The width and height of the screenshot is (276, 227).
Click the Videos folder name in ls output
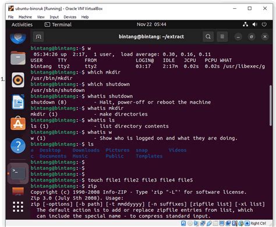pyautogui.click(x=178, y=150)
